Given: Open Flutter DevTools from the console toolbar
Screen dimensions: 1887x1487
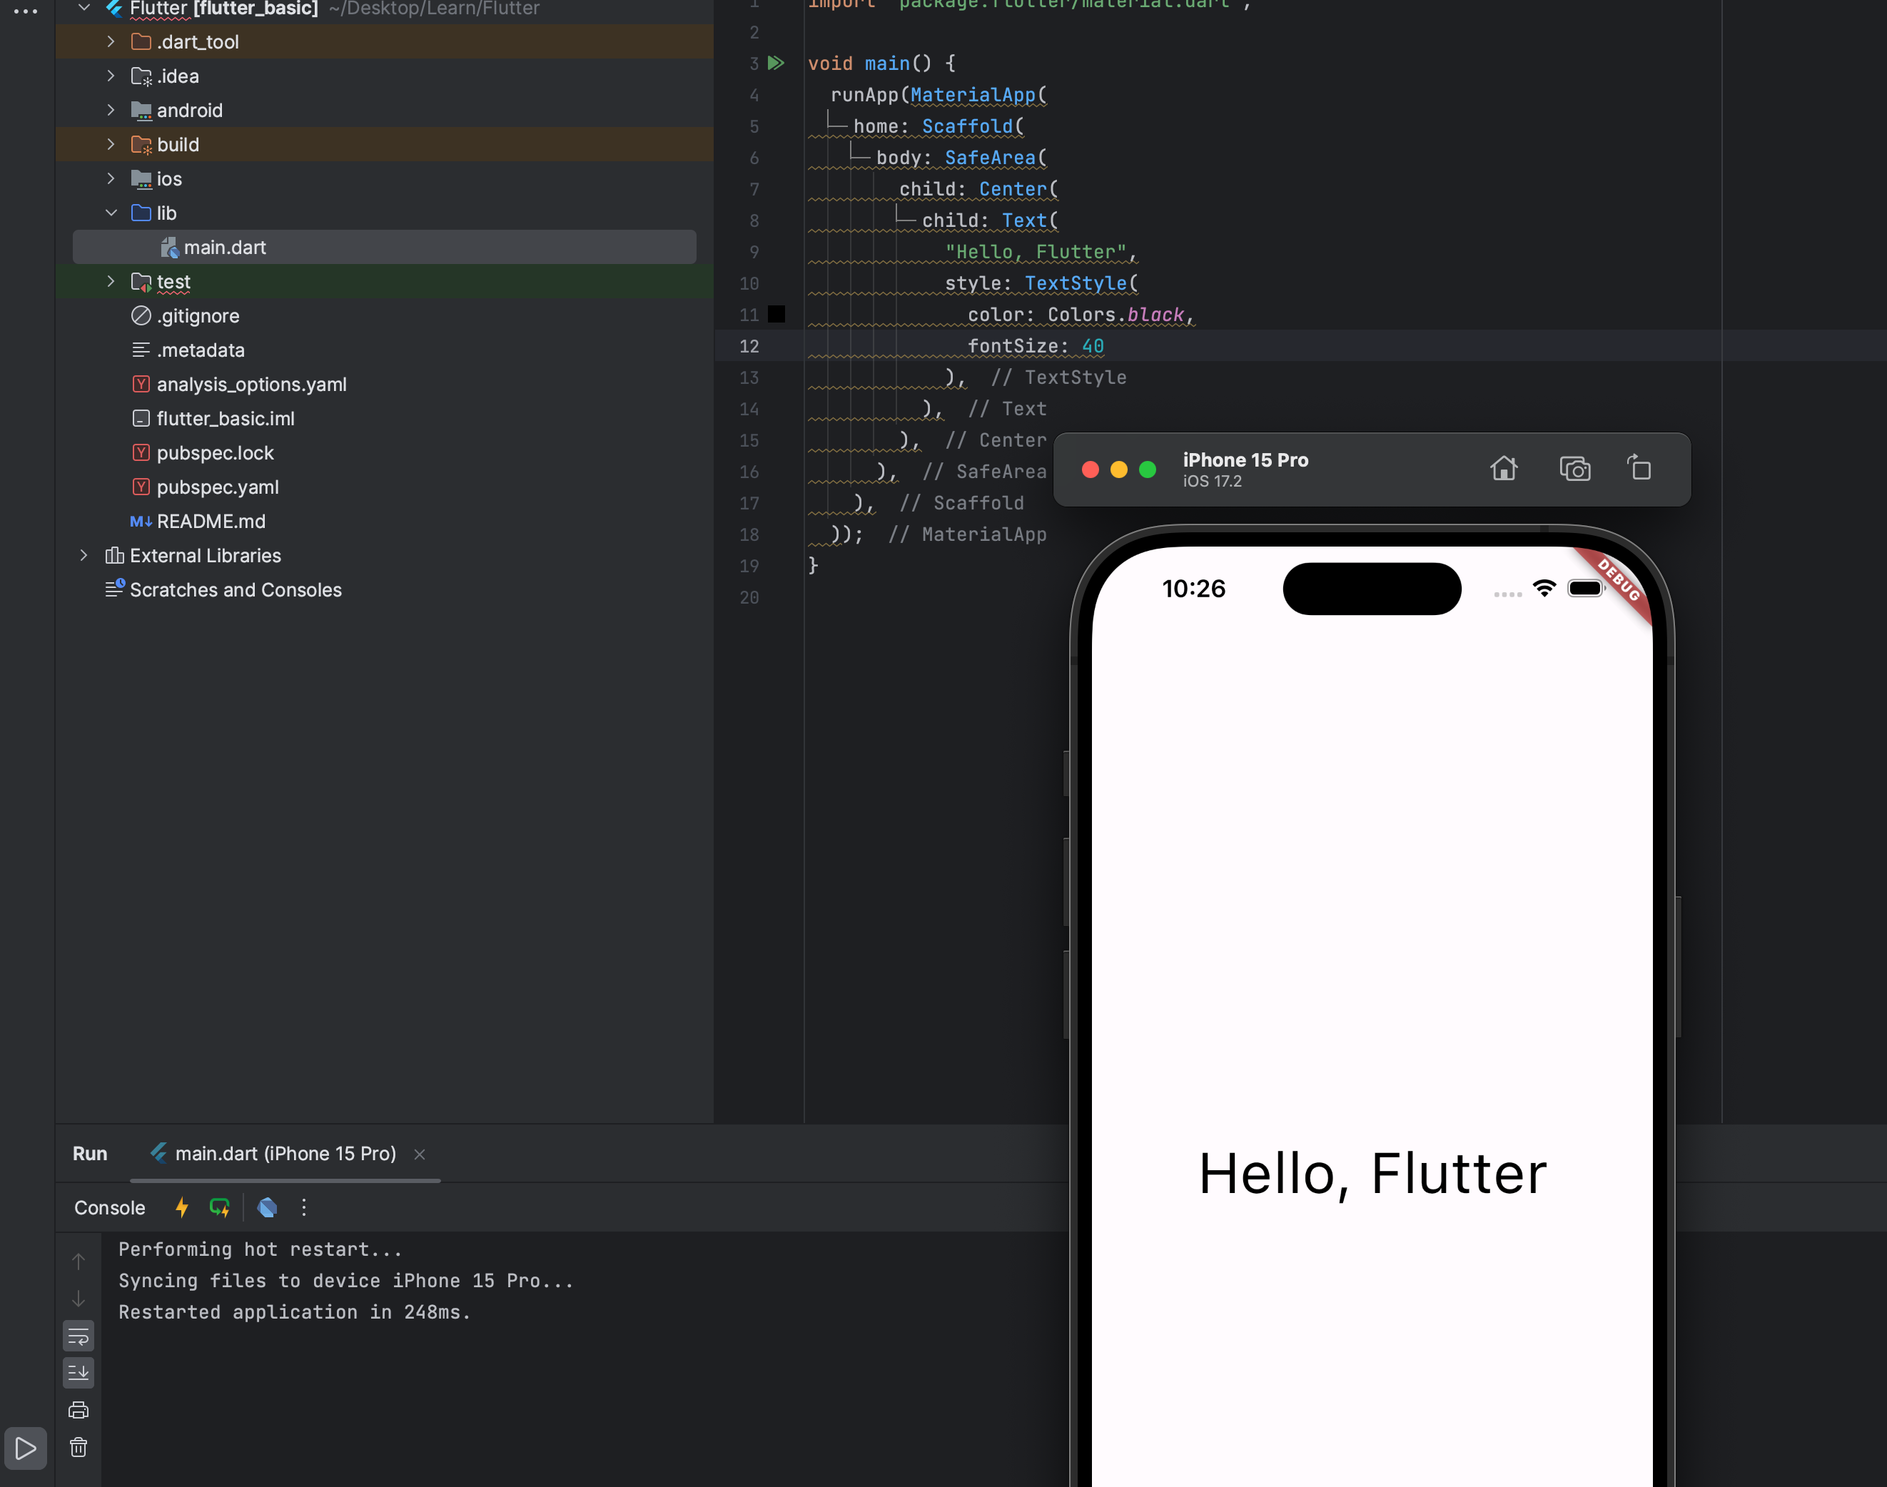Looking at the screenshot, I should coord(268,1207).
